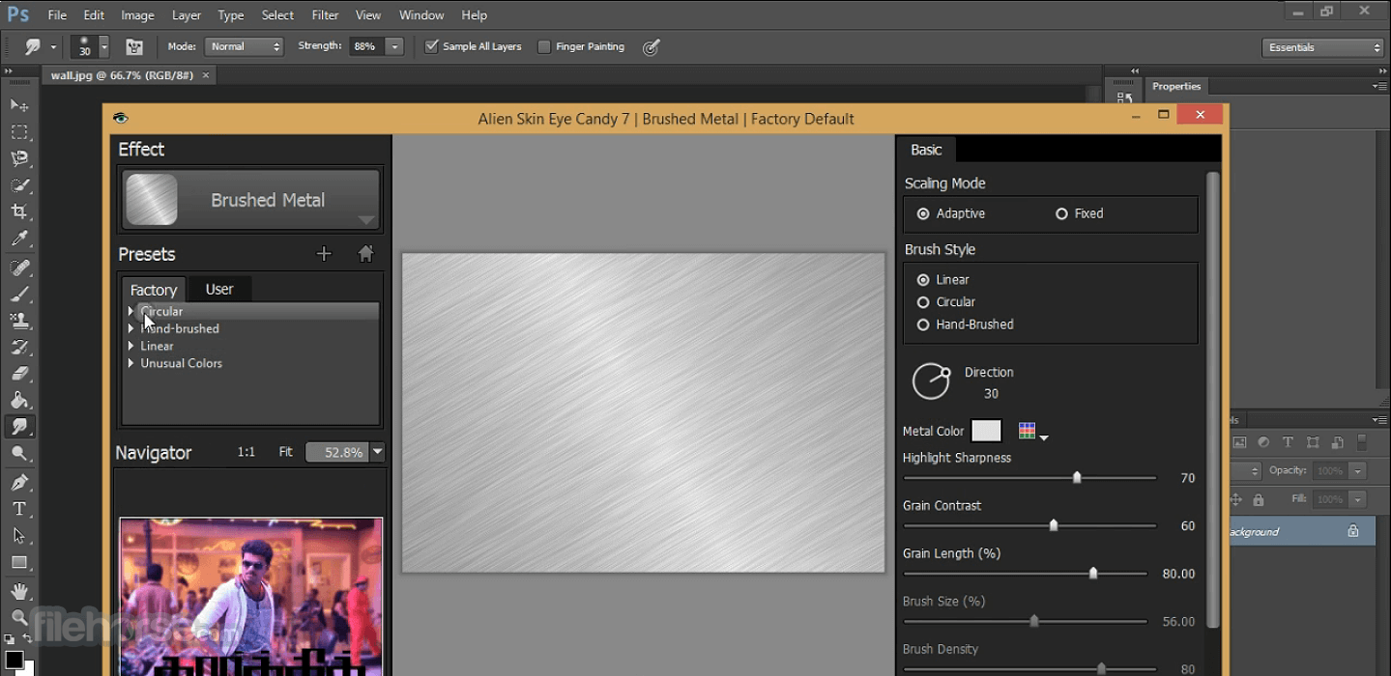Toggle the brush panel icon in options bar
Image resolution: width=1391 pixels, height=676 pixels.
(x=134, y=46)
